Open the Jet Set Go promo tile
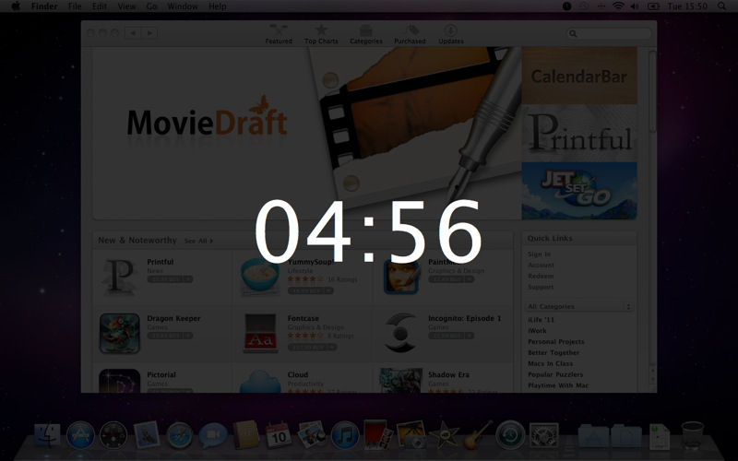The image size is (738, 461). coord(579,191)
